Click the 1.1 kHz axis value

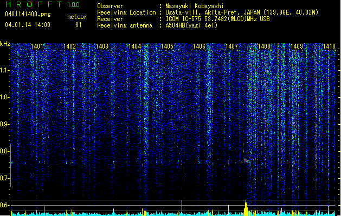4,70
